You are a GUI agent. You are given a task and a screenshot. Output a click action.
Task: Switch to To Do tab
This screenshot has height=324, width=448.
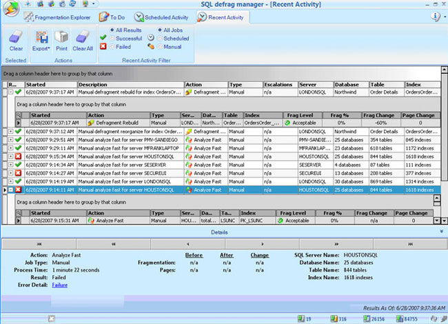coord(112,17)
